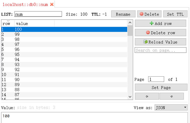Go to next page with right arrow

tap(172, 96)
